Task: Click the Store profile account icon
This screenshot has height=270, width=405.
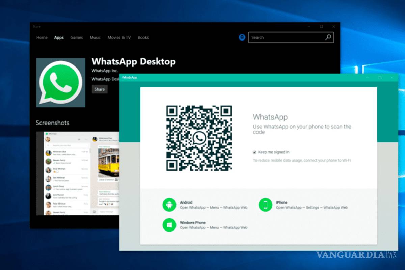Action: click(242, 37)
